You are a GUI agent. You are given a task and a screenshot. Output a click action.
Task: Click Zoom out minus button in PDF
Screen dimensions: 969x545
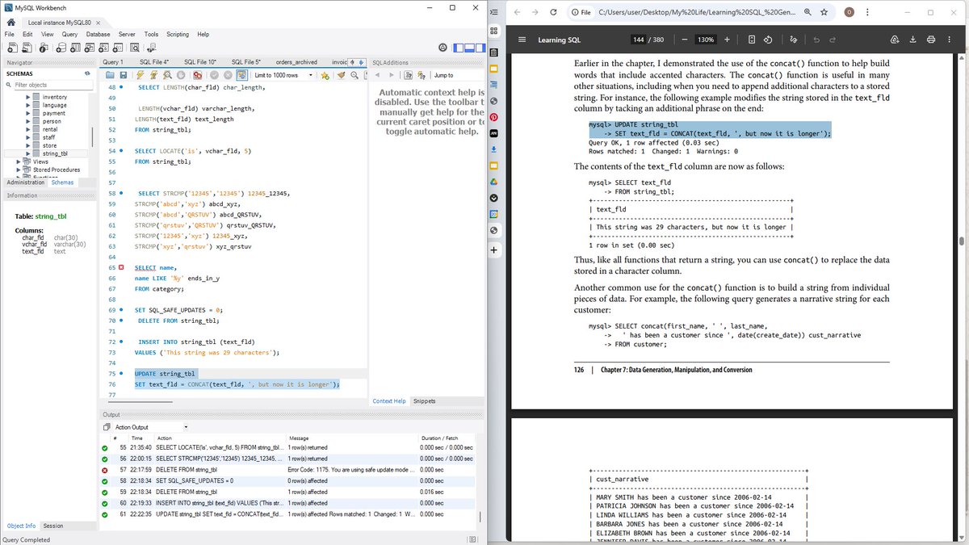point(685,40)
